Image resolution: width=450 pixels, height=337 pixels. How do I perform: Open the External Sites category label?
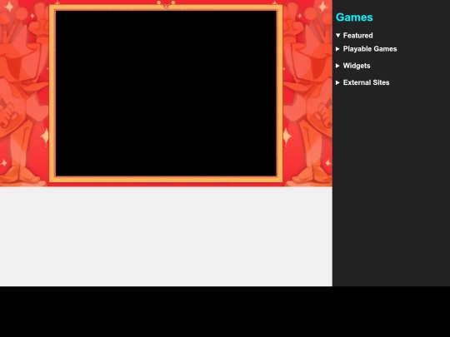coord(366,82)
